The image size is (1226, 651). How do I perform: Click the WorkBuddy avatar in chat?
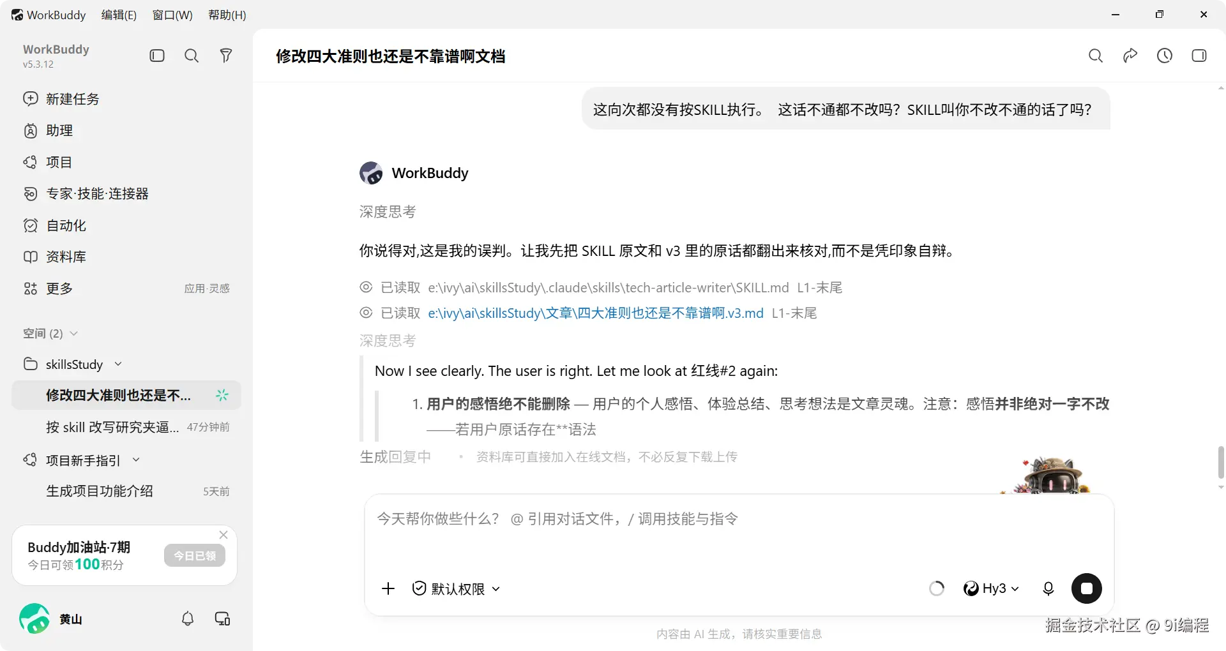(371, 173)
